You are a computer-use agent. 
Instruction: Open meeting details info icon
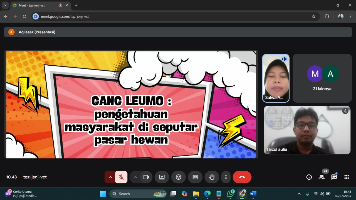[x=309, y=177]
